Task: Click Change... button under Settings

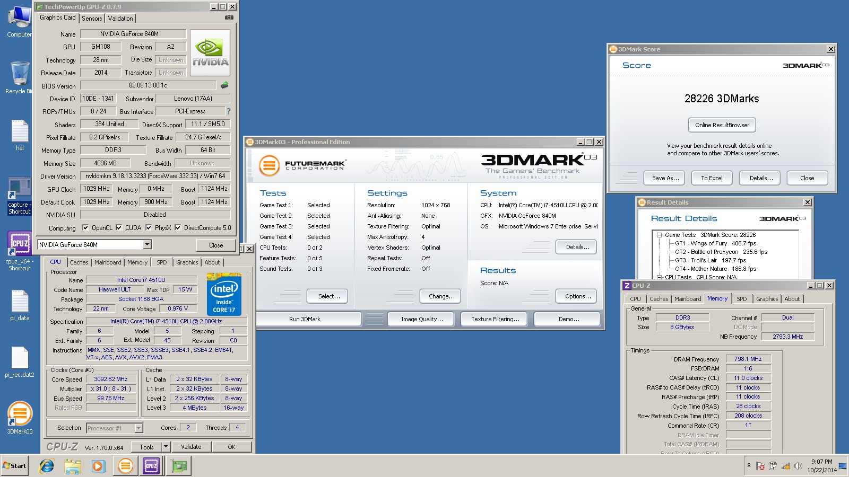Action: point(441,296)
